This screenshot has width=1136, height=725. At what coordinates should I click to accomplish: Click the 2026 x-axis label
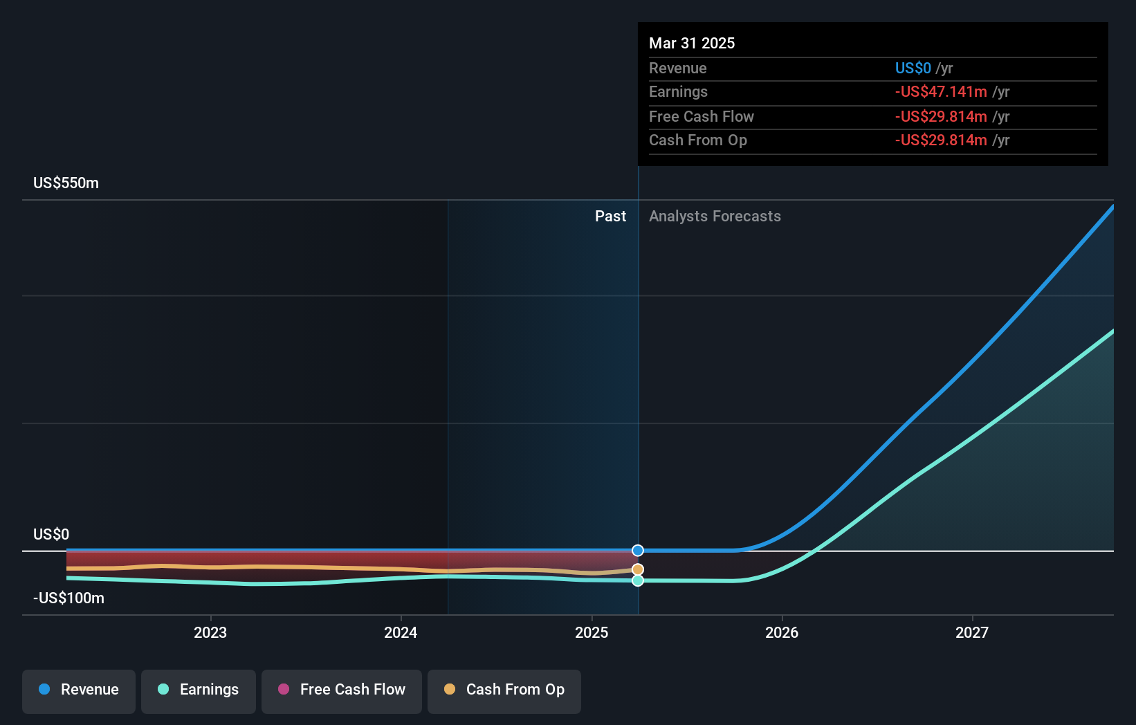click(x=782, y=632)
